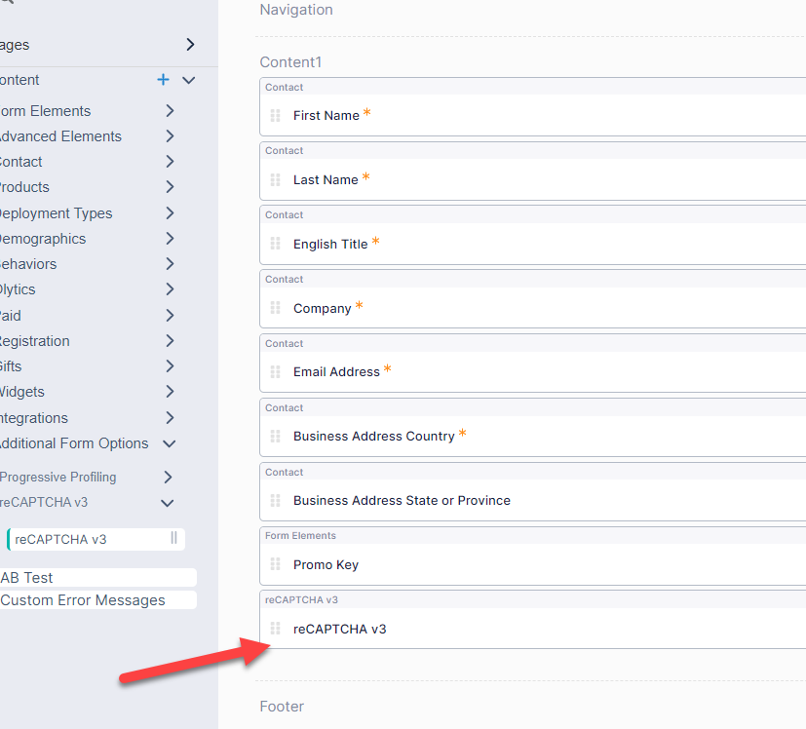
Task: Expand the Advanced Elements category
Action: [x=170, y=136]
